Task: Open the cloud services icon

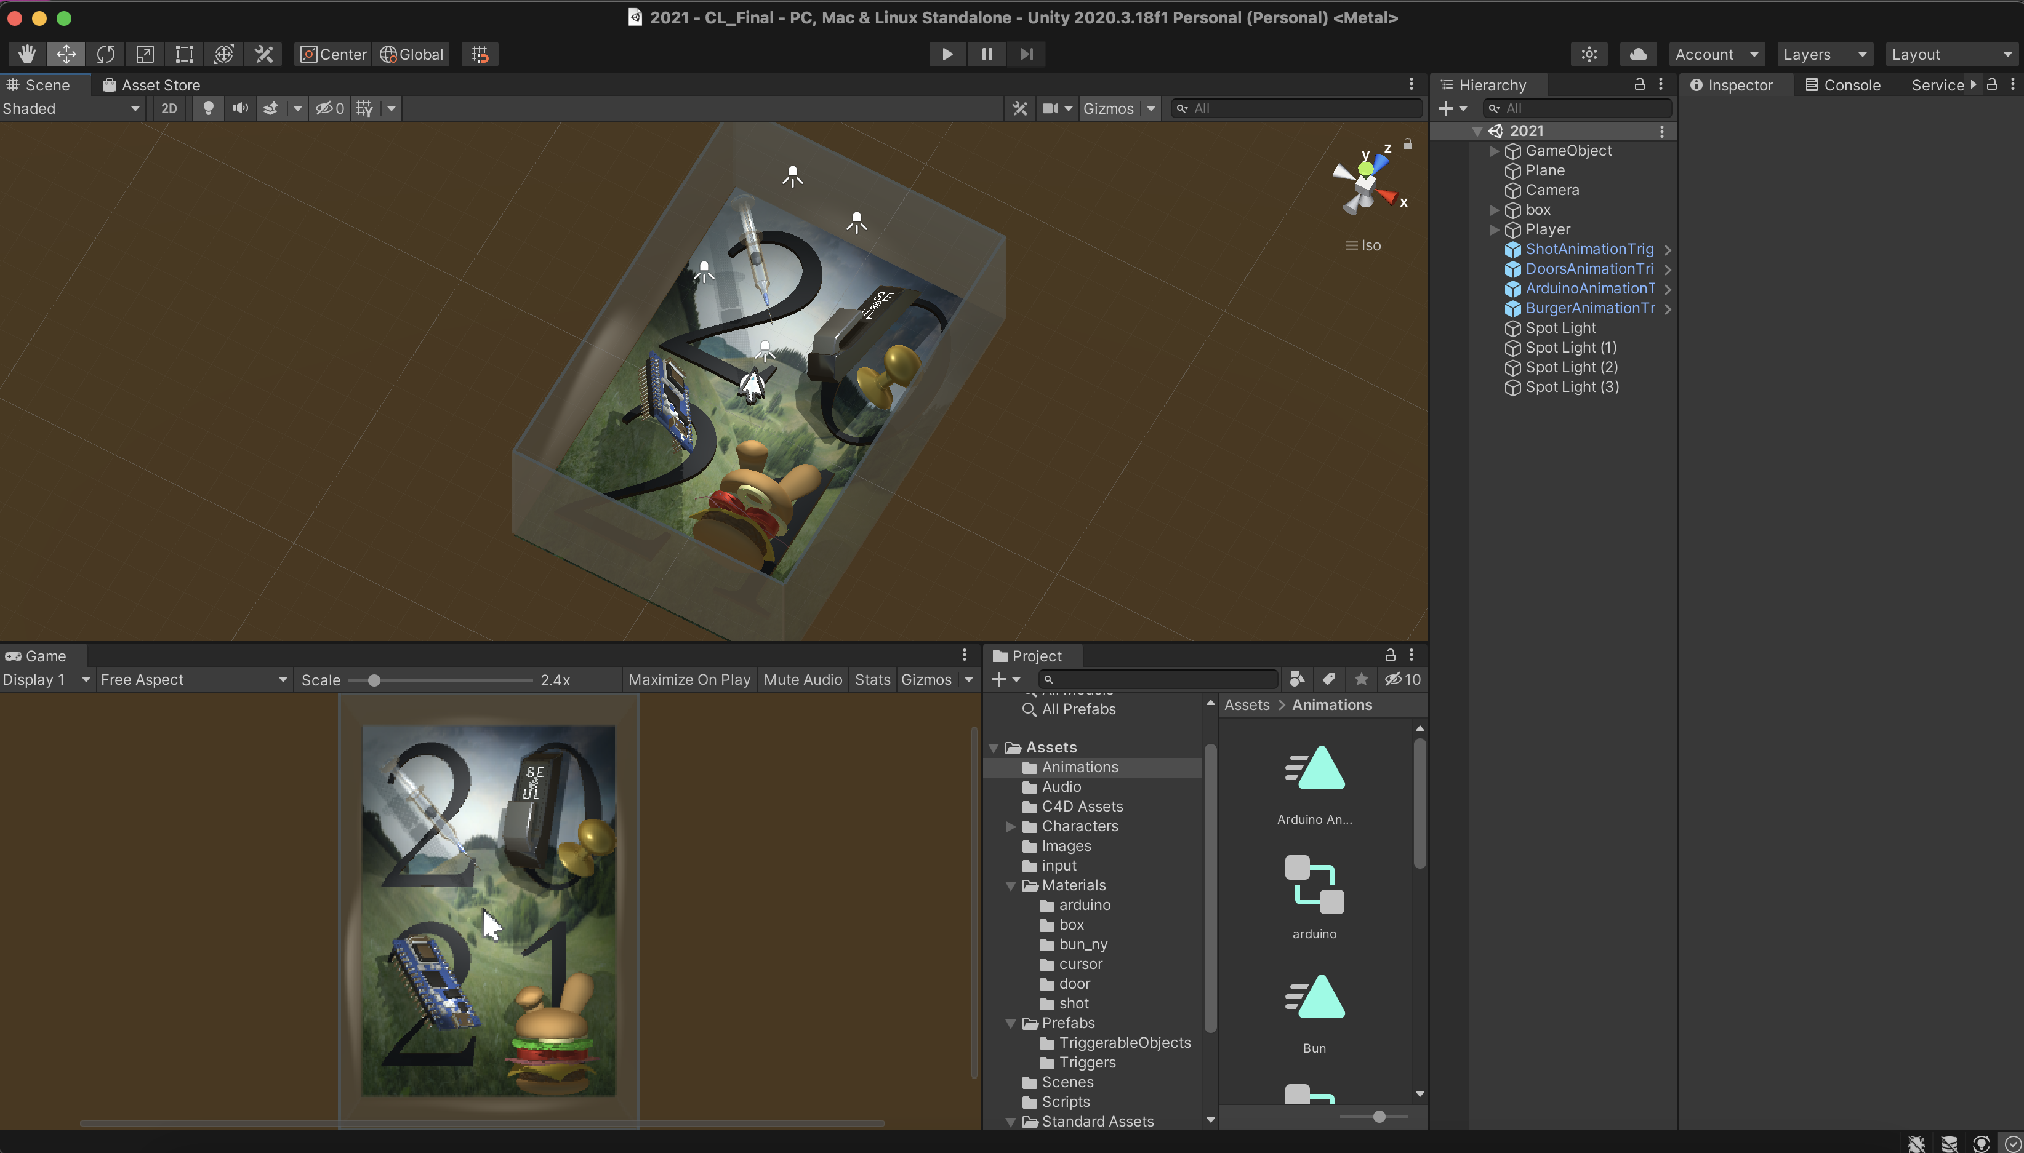Action: click(1638, 54)
